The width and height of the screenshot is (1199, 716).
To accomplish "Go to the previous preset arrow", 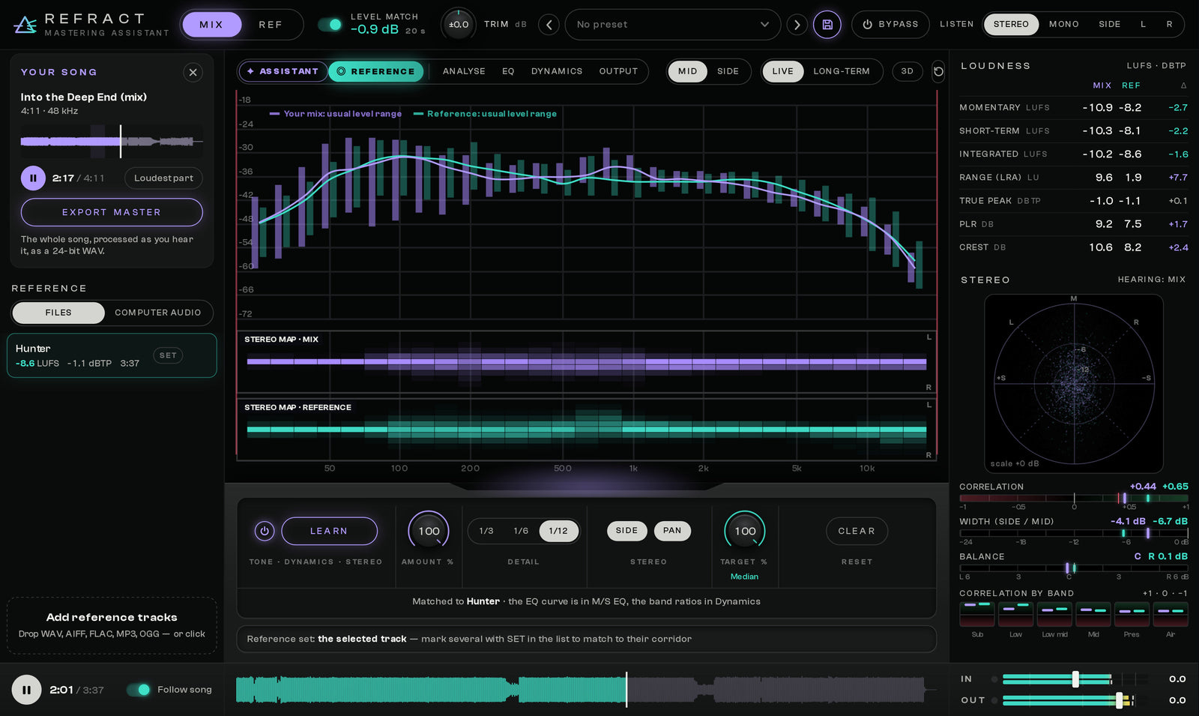I will coord(549,25).
